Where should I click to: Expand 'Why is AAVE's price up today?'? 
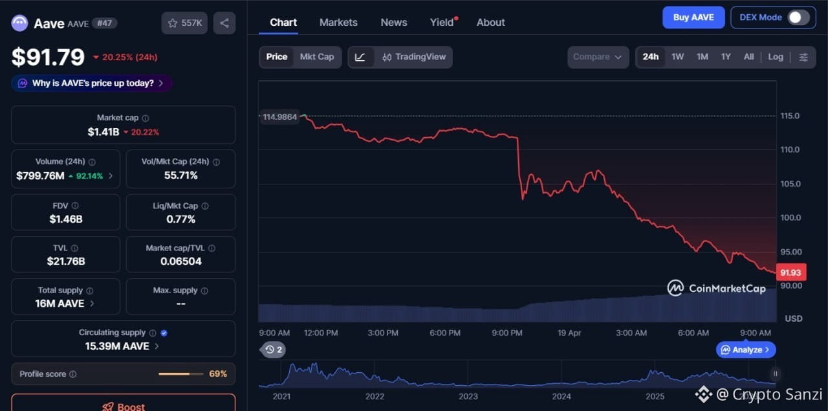(92, 83)
